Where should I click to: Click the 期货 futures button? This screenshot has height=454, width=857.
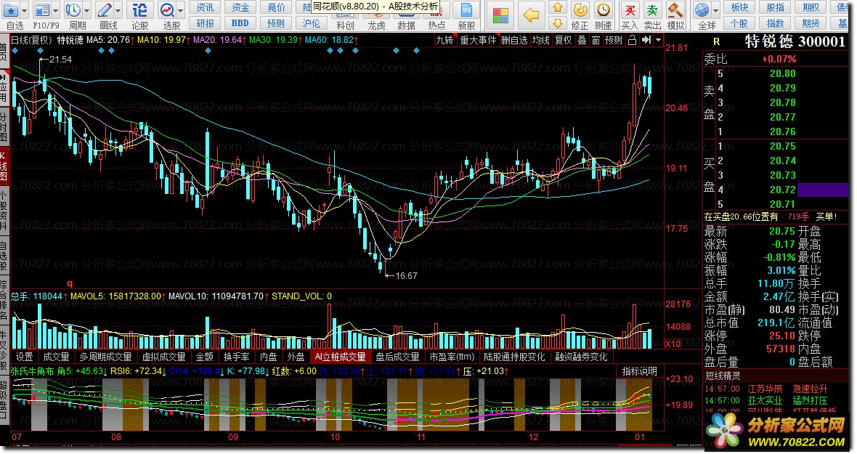(811, 23)
